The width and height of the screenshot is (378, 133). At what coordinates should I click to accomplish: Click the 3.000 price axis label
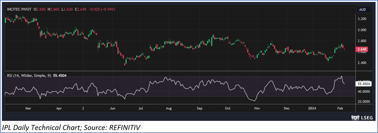tap(363, 30)
